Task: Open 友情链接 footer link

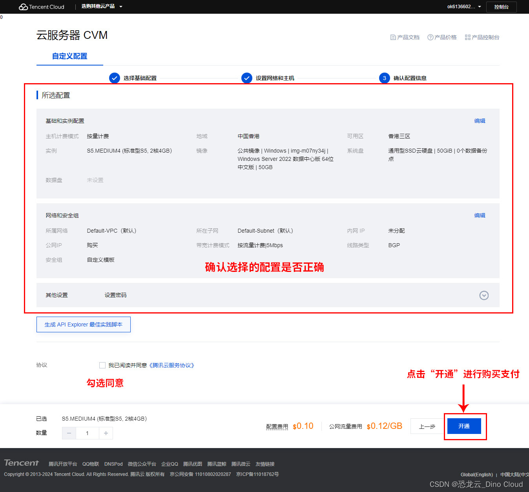Action: click(x=265, y=464)
